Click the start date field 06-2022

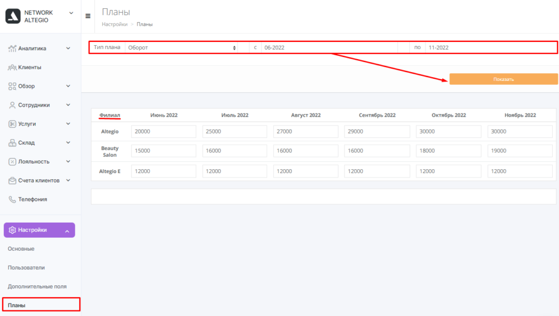coord(329,48)
